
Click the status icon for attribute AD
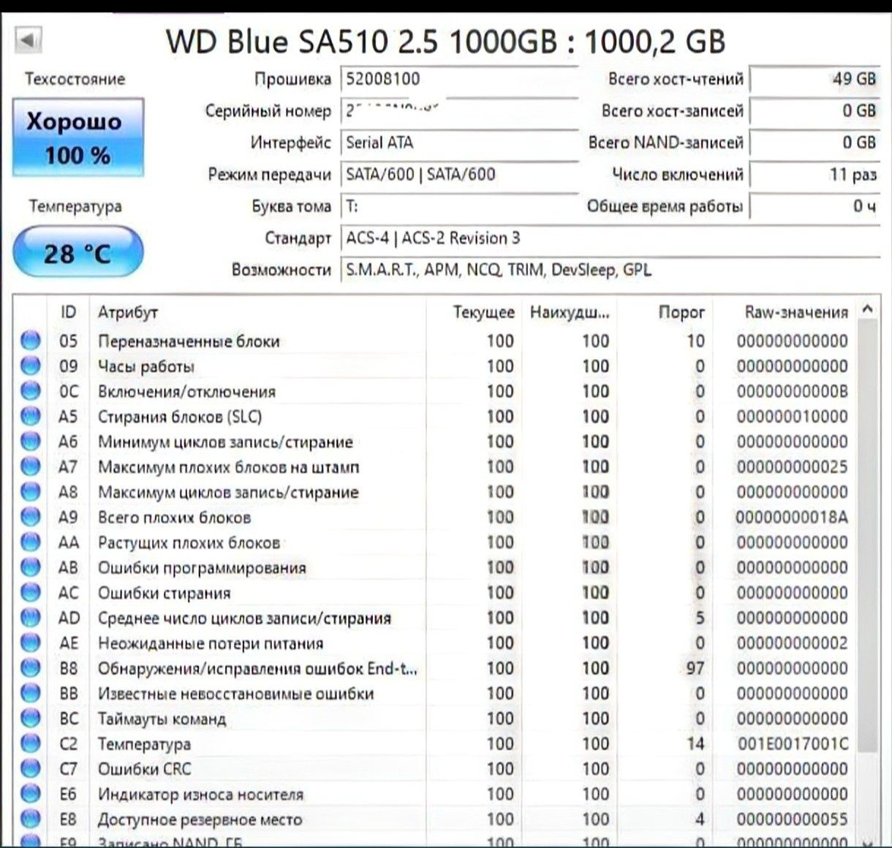coord(31,618)
